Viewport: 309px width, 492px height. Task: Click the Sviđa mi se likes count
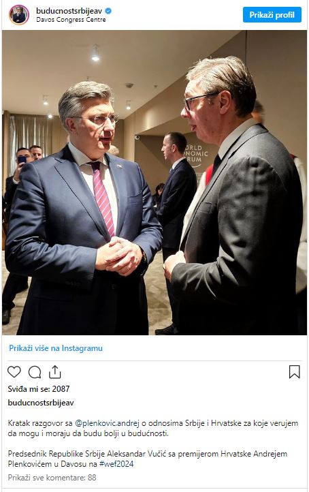pyautogui.click(x=39, y=389)
